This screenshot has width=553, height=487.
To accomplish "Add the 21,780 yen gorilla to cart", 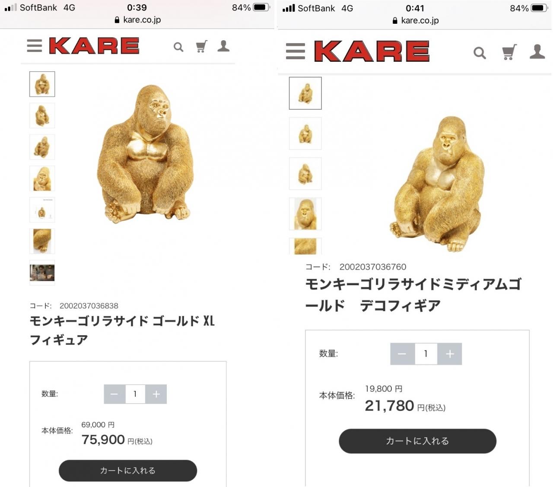I will [x=417, y=441].
